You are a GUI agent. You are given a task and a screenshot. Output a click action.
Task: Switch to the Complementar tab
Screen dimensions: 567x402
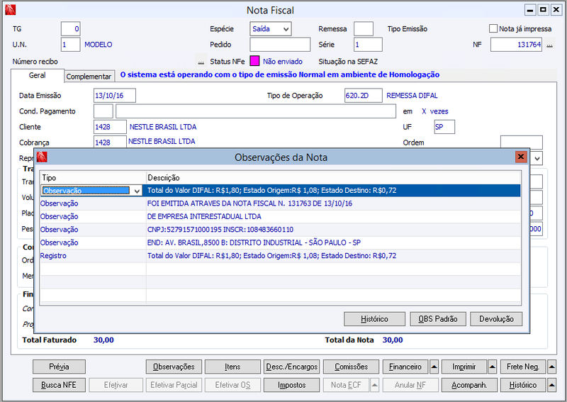point(89,77)
